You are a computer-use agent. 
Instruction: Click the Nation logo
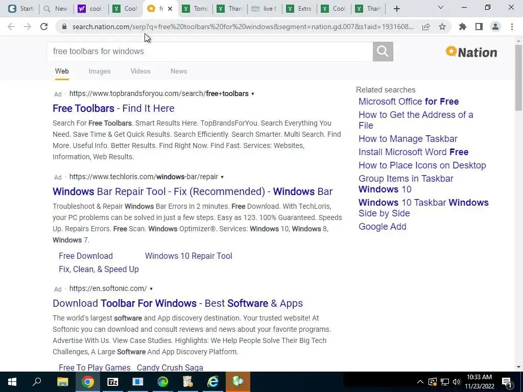point(471,52)
